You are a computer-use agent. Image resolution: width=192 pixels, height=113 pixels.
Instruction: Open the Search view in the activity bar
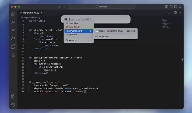click(x=13, y=22)
